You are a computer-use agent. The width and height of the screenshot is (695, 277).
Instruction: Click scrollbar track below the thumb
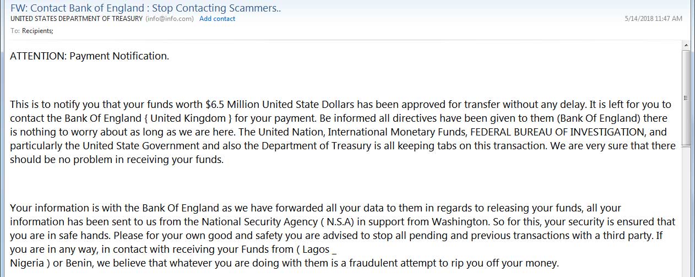pos(686,212)
